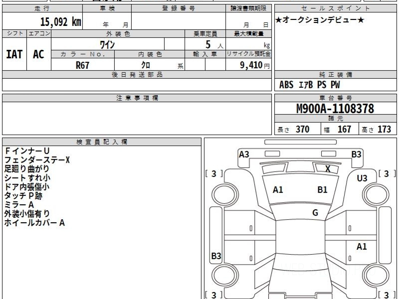Select the B1 mark on the hood
This screenshot has height=299, width=399.
coord(322,190)
